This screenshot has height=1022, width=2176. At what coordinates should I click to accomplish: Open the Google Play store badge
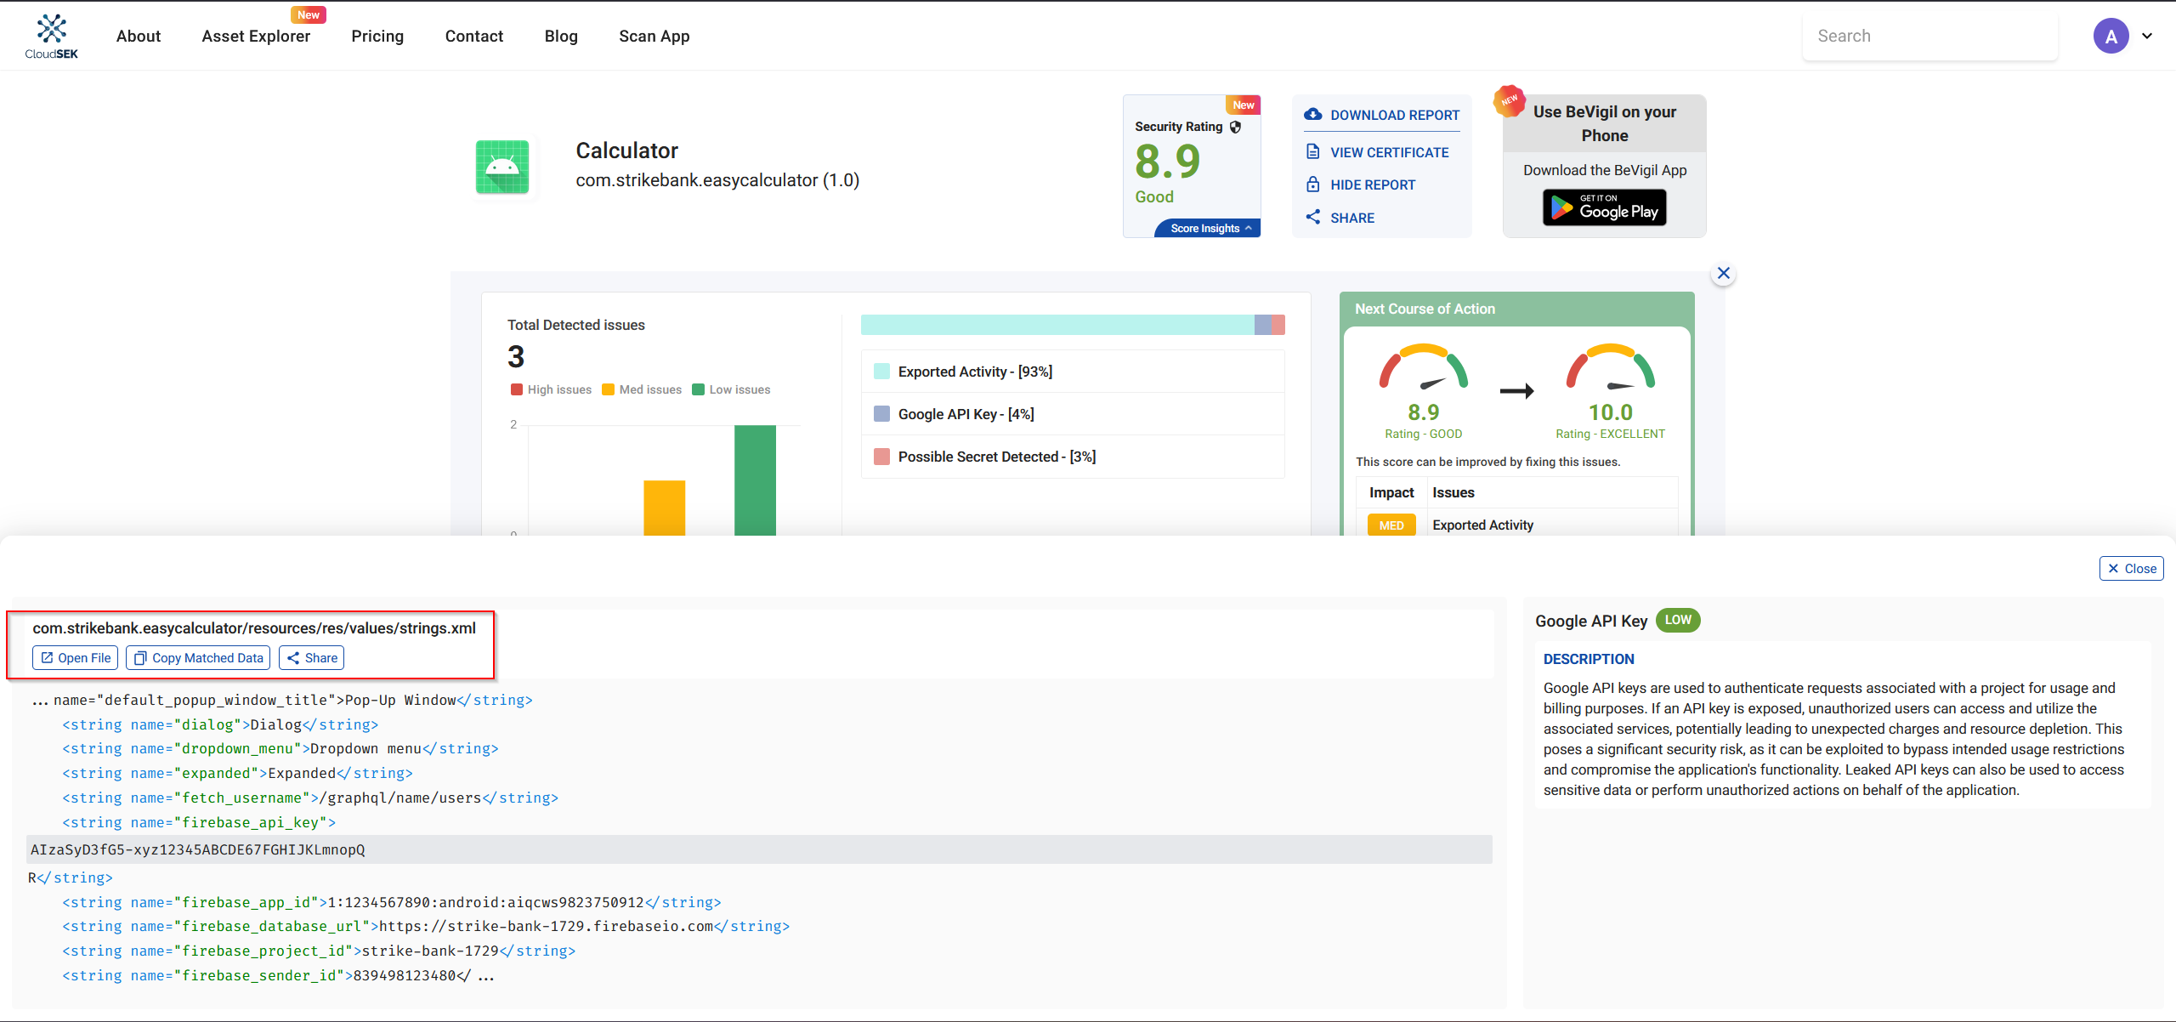pyautogui.click(x=1604, y=208)
